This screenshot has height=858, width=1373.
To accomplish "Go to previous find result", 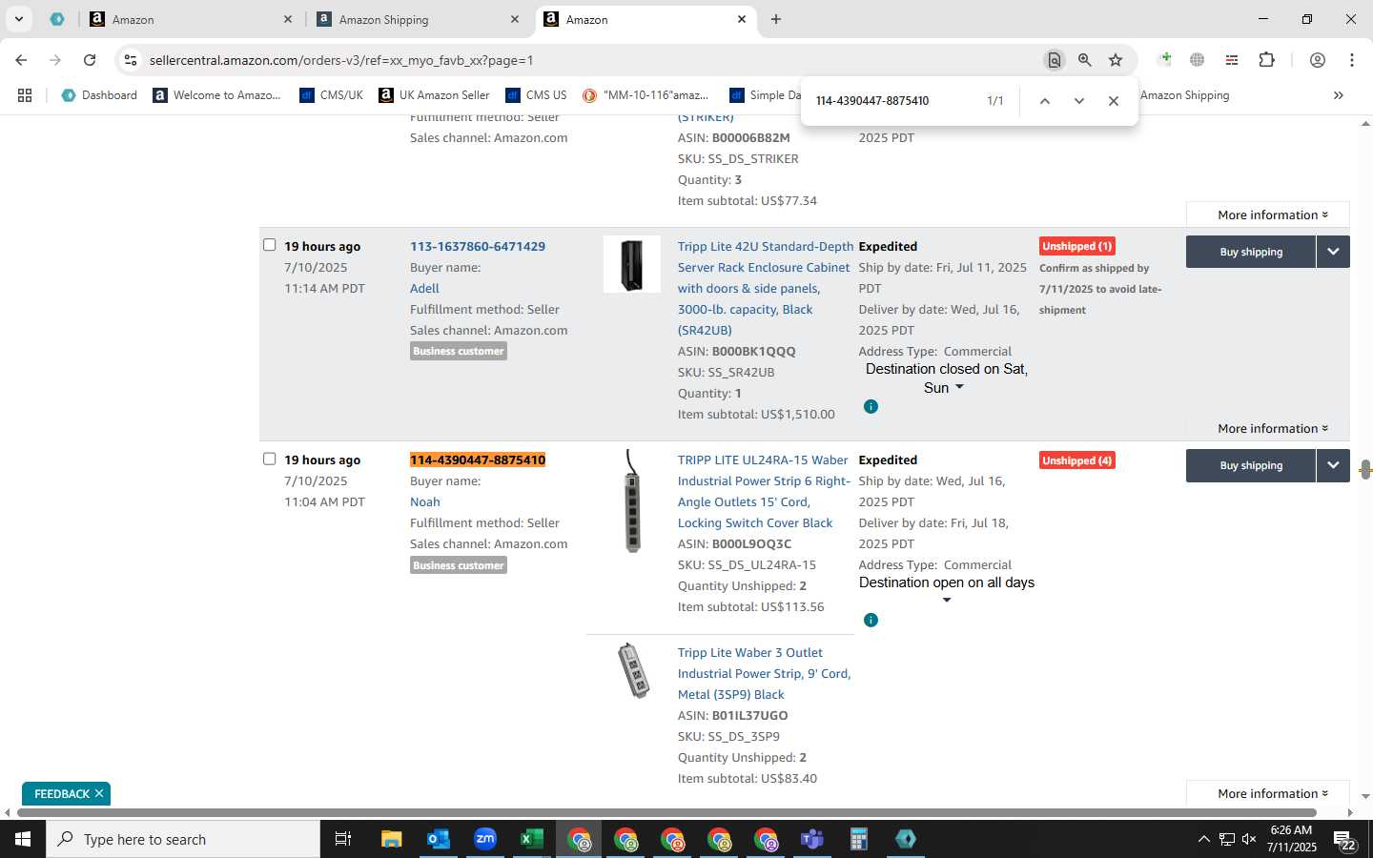I will (x=1045, y=101).
